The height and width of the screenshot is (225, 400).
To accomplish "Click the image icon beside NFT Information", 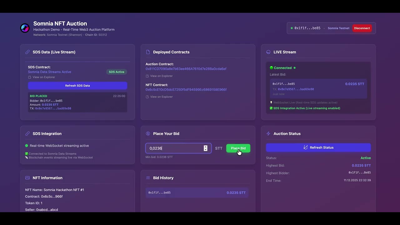I will pyautogui.click(x=27, y=178).
